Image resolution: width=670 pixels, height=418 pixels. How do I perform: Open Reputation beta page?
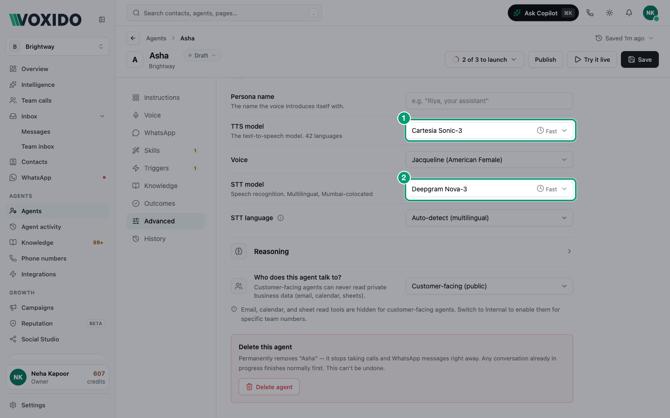(x=58, y=323)
